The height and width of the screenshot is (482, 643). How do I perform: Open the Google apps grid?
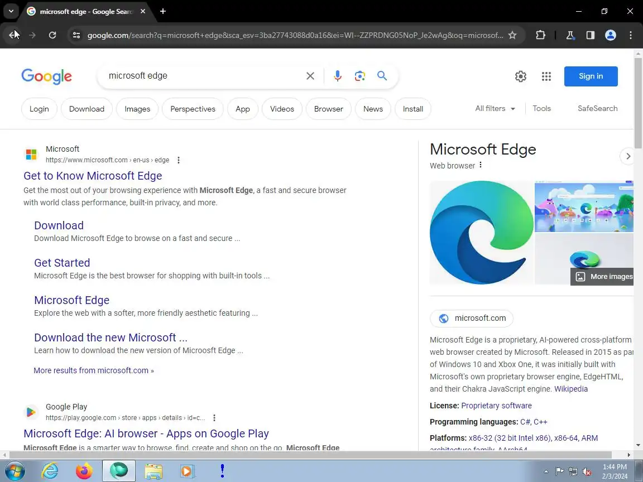tap(546, 76)
